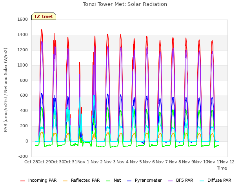The height and width of the screenshot is (188, 251).
Task: Click the 0 y-axis tick label
Action: point(27,141)
